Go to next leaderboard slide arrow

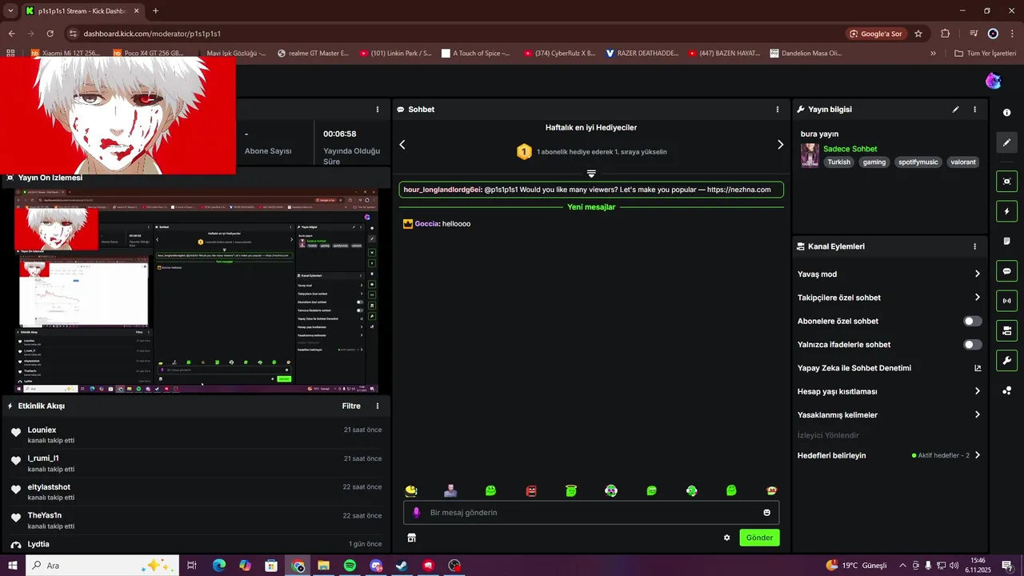click(x=780, y=145)
